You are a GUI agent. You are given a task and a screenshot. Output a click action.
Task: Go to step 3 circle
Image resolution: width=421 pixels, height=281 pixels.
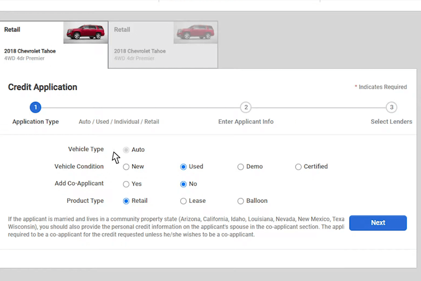[x=392, y=107]
